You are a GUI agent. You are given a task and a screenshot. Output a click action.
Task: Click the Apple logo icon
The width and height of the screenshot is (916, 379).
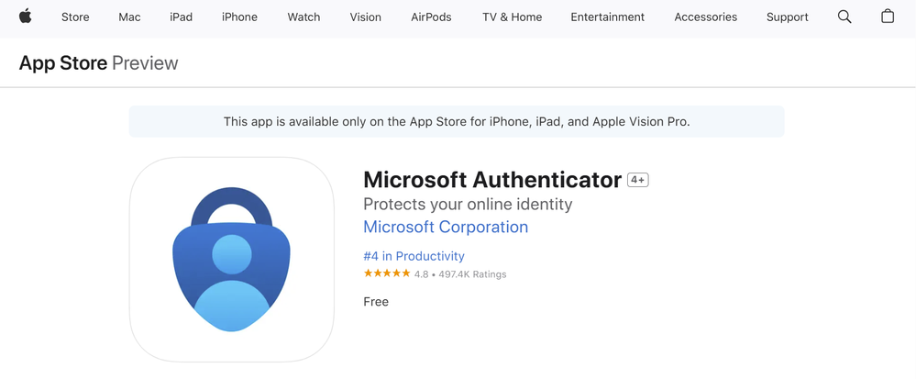tap(25, 17)
